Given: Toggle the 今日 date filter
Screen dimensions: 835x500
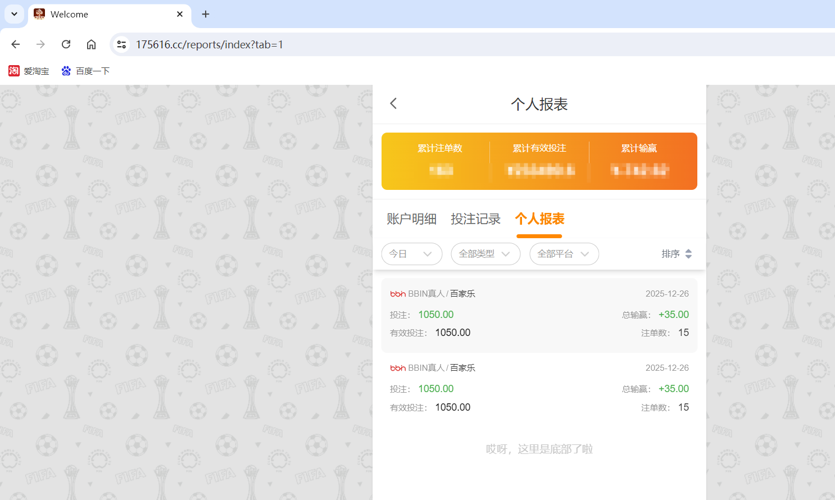Looking at the screenshot, I should pyautogui.click(x=412, y=253).
